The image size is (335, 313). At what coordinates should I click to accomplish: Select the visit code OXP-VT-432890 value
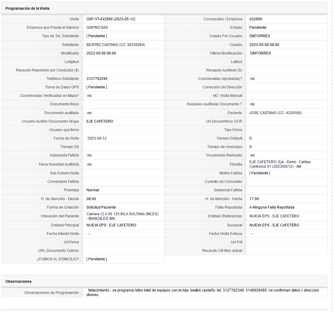[111, 19]
